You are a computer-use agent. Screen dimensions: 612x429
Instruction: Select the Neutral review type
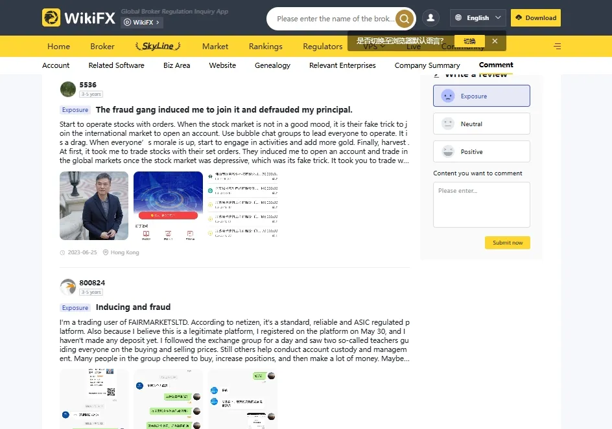481,124
